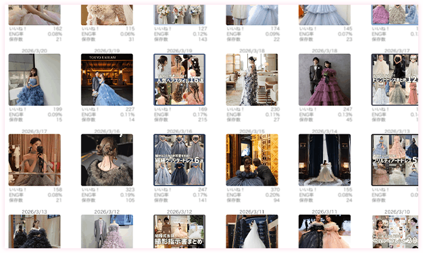Viewport: 423px width, 253px height.
Task: Select the date label 2026/3/20
Action: click(34, 51)
